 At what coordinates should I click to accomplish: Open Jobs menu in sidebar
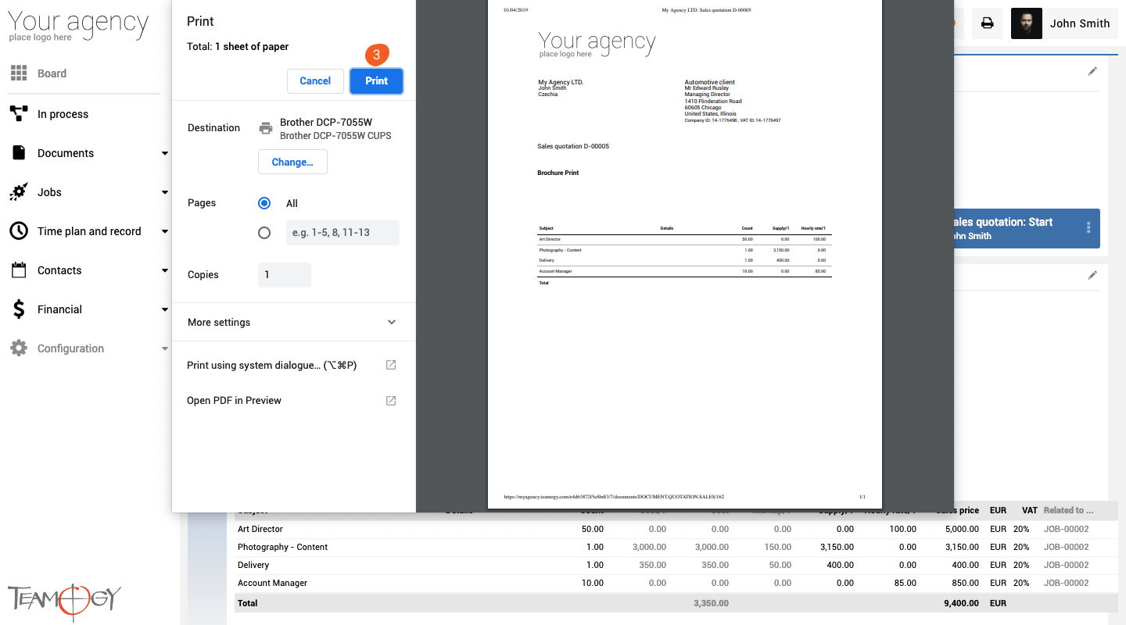point(49,192)
